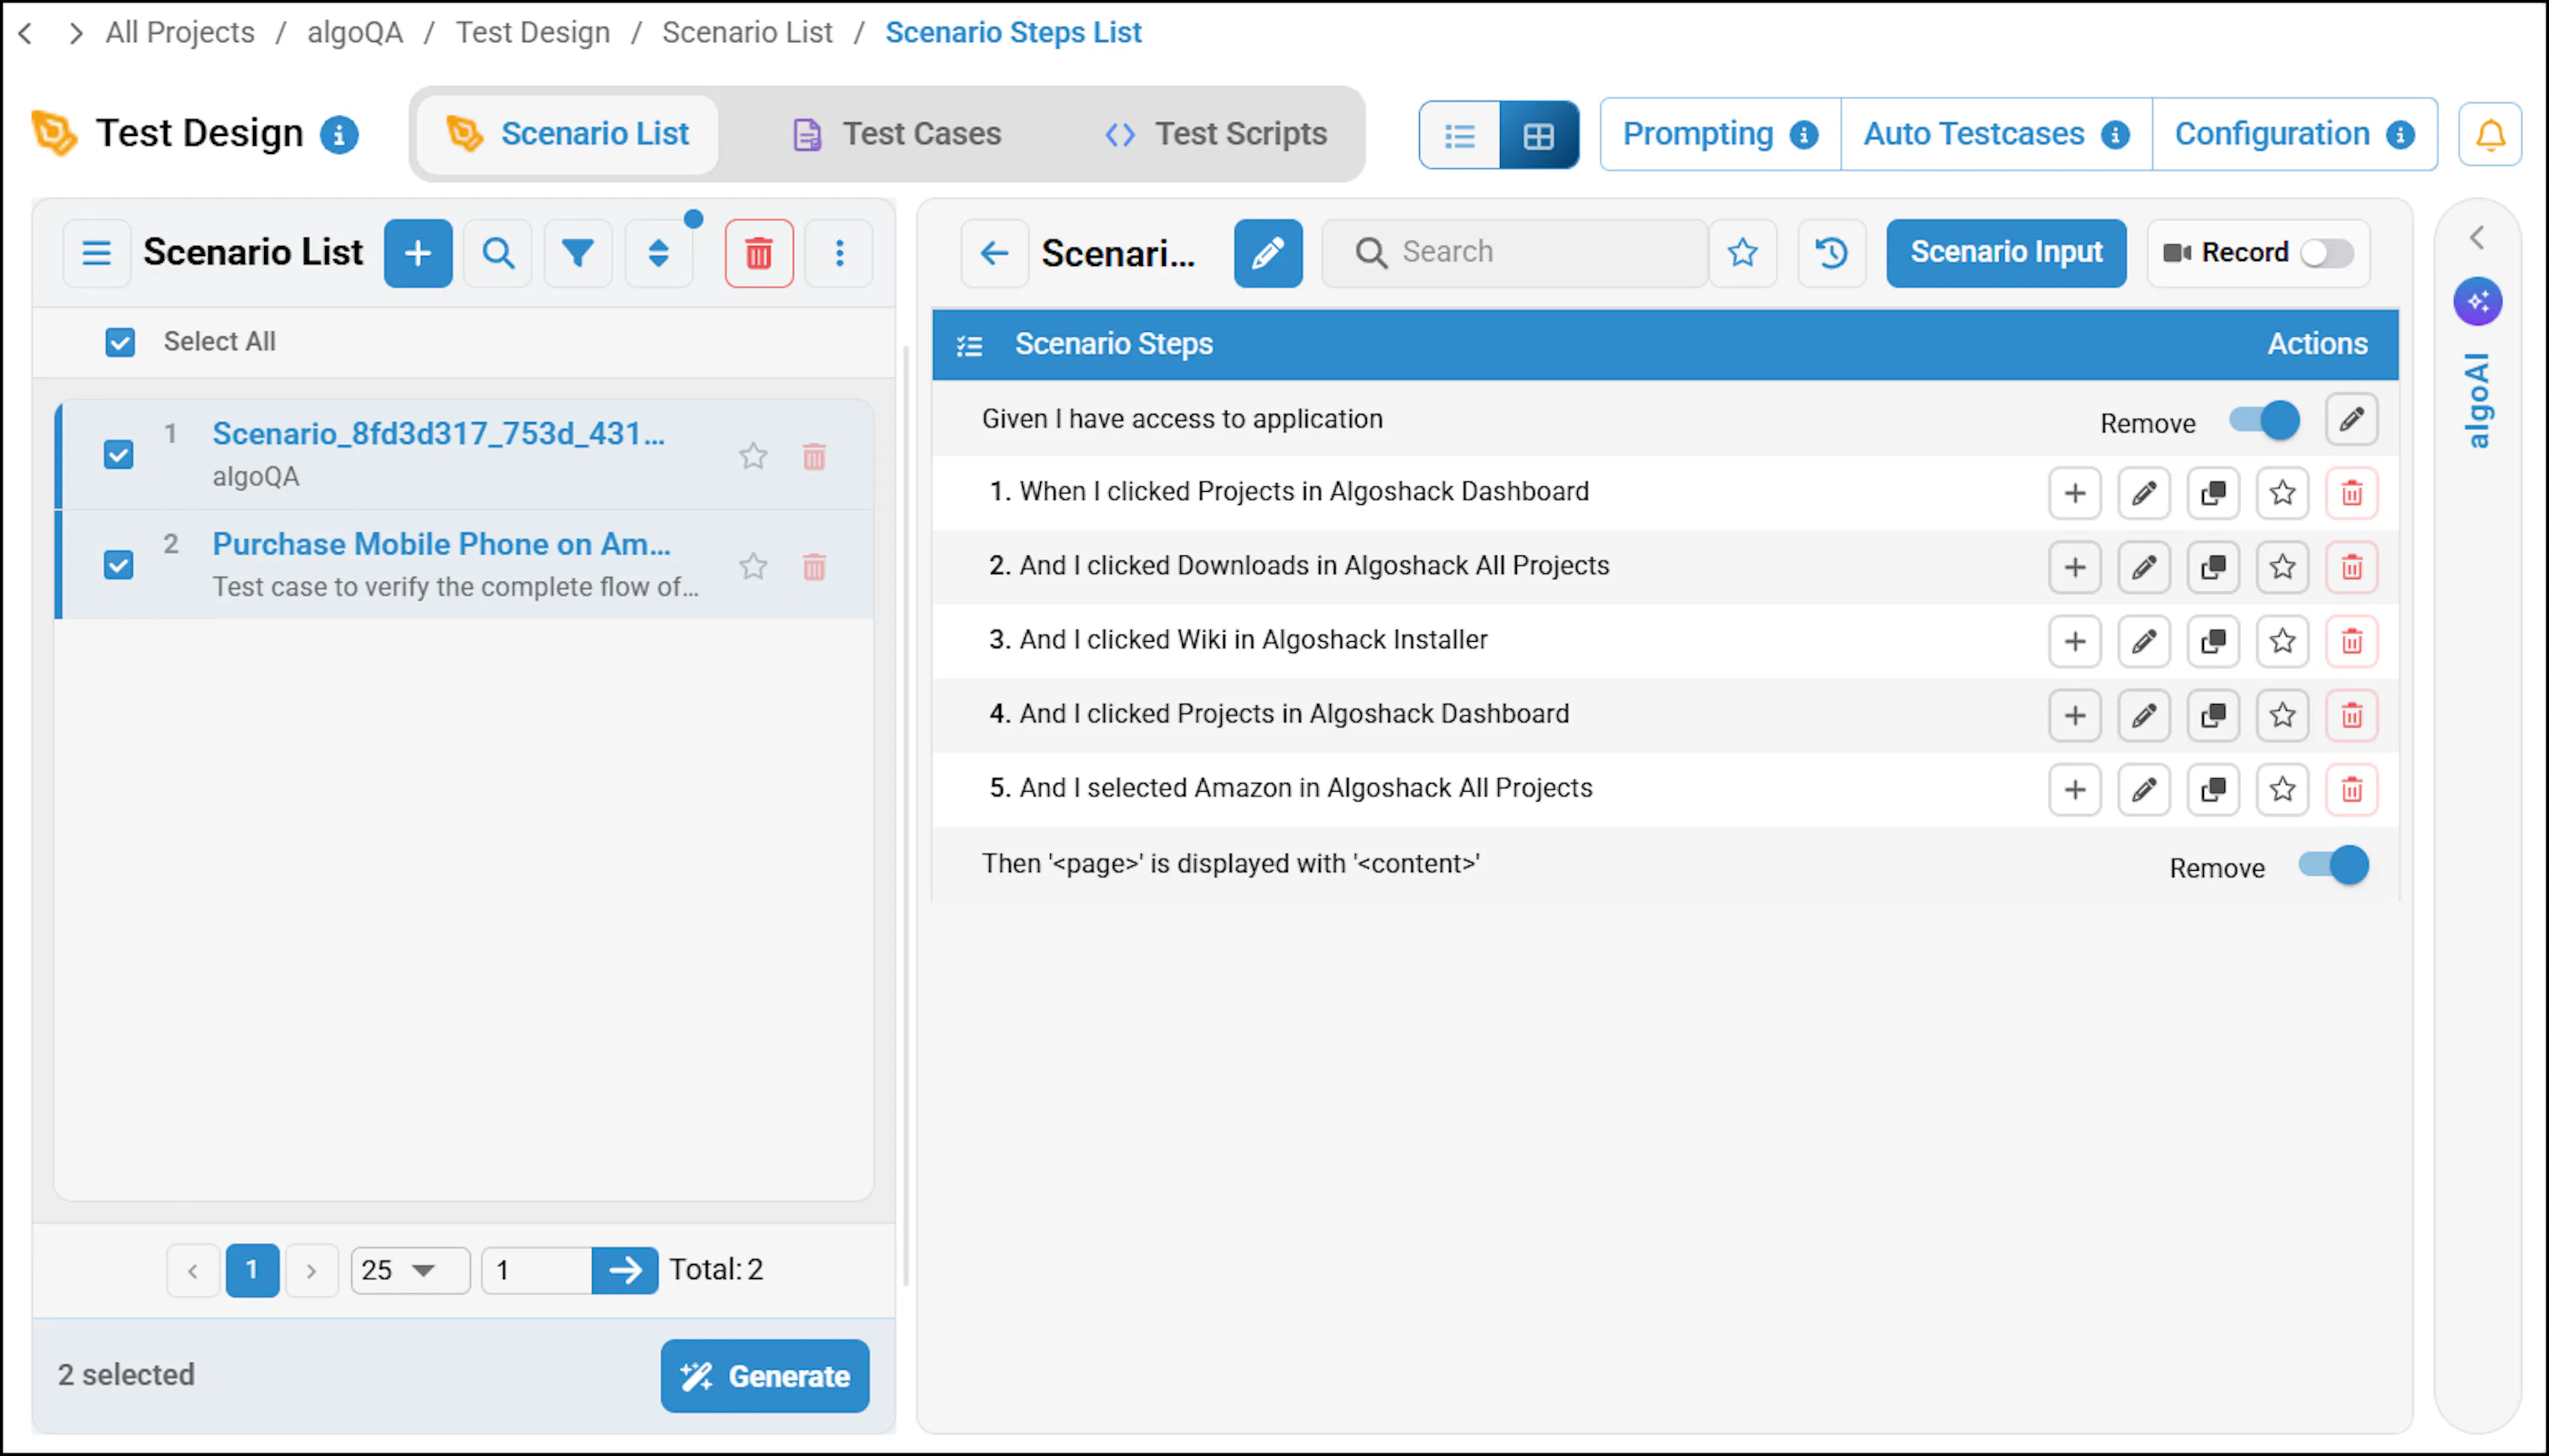Viewport: 2549px width, 1456px height.
Task: Open the notifications bell
Action: [x=2490, y=134]
